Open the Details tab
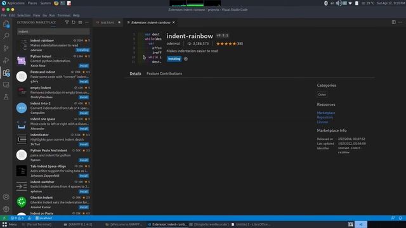 click(x=135, y=73)
